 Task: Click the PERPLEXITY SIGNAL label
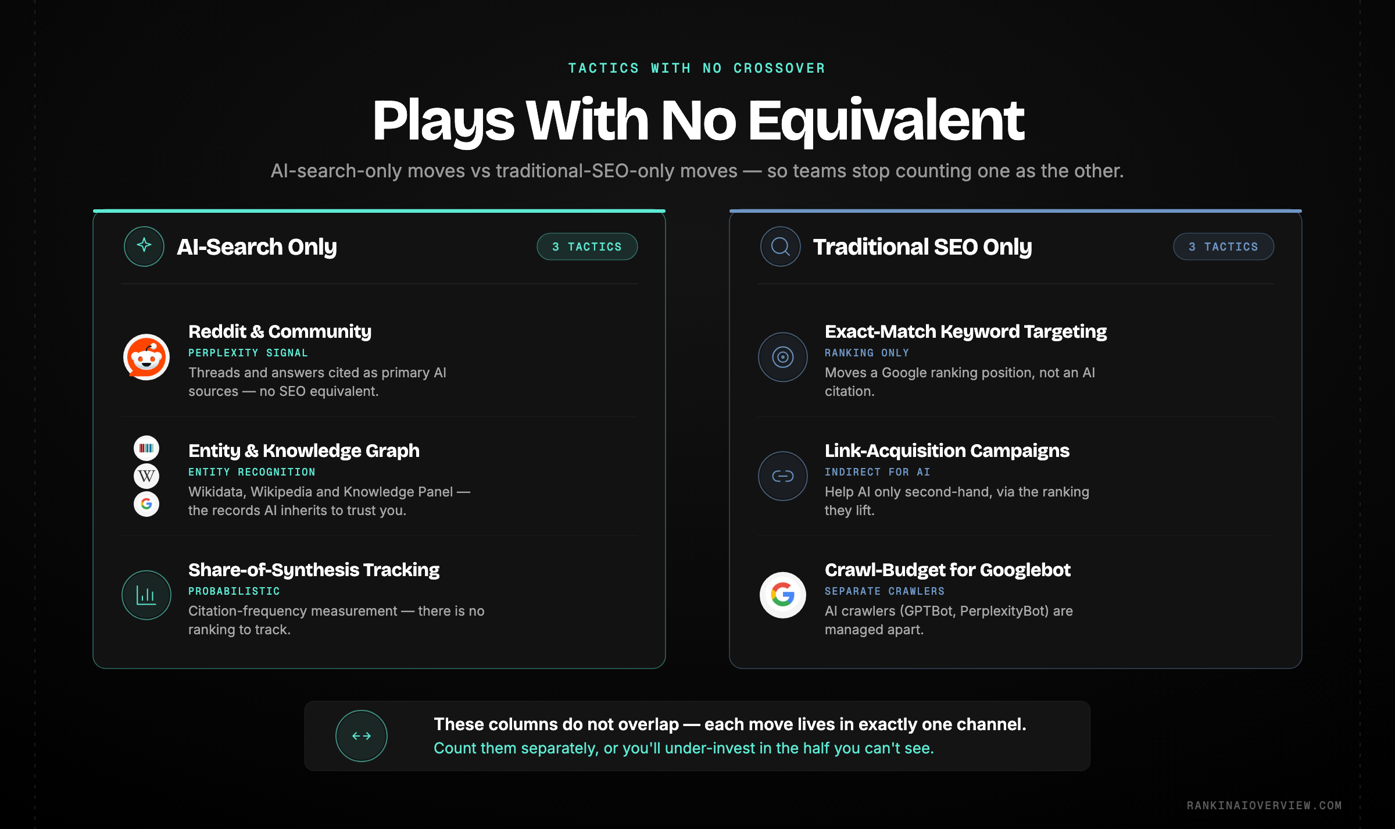pos(248,353)
